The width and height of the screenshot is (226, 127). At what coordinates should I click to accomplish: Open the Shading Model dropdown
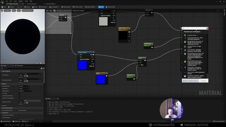coord(25,91)
